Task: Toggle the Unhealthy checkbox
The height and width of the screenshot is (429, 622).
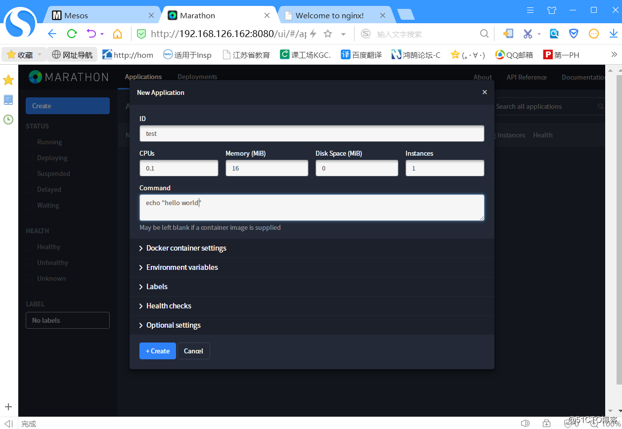Action: pos(29,262)
